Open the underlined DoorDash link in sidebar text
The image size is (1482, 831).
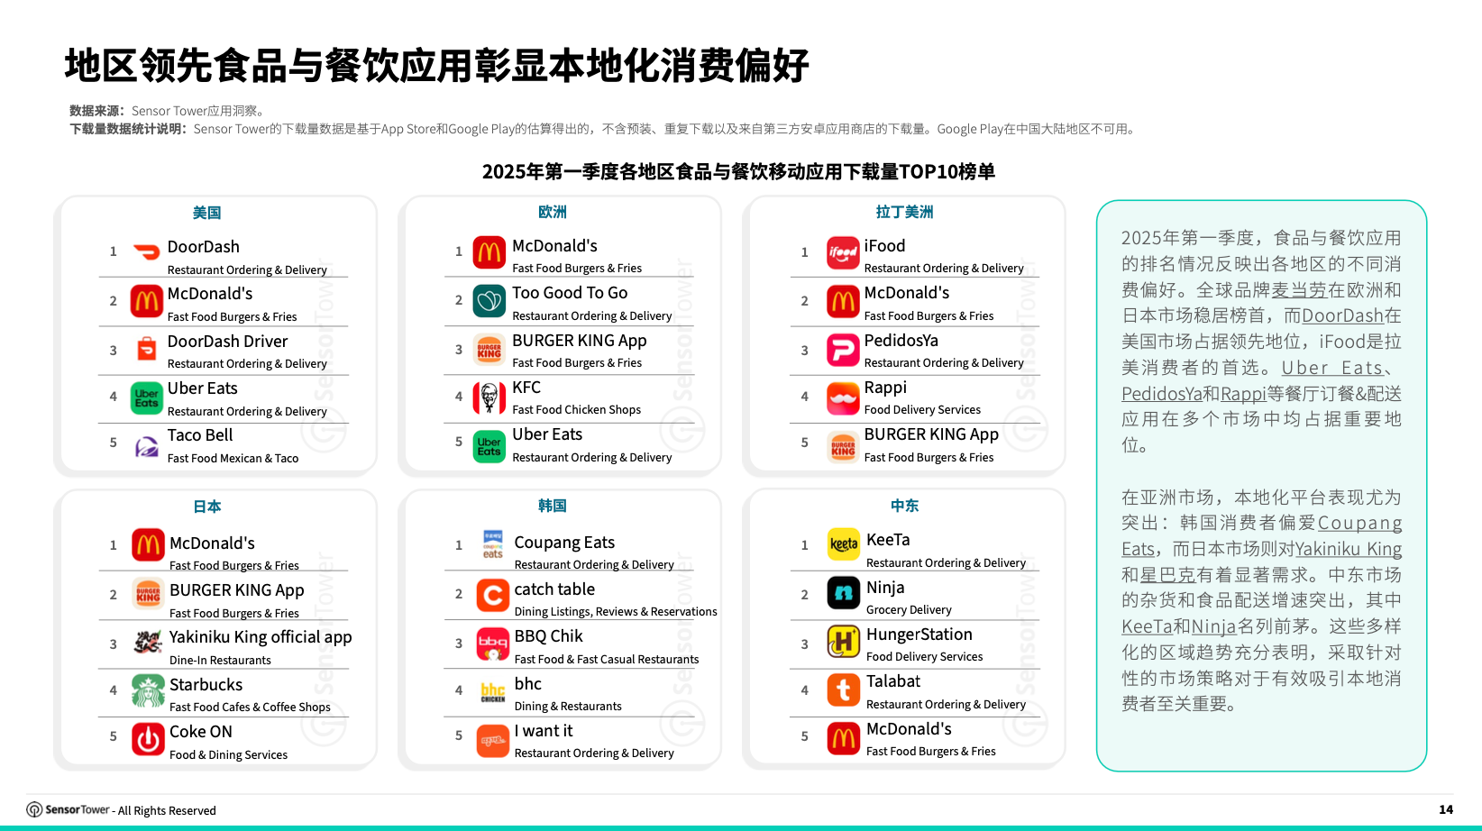point(1342,315)
